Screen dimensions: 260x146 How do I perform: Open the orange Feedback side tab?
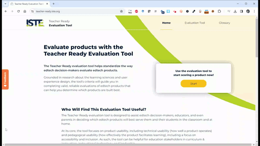tap(5, 79)
